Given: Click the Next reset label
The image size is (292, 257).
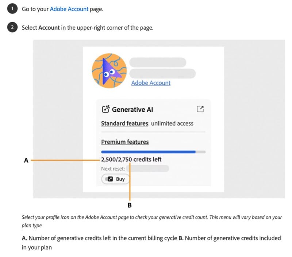Looking at the screenshot, I should [113, 169].
